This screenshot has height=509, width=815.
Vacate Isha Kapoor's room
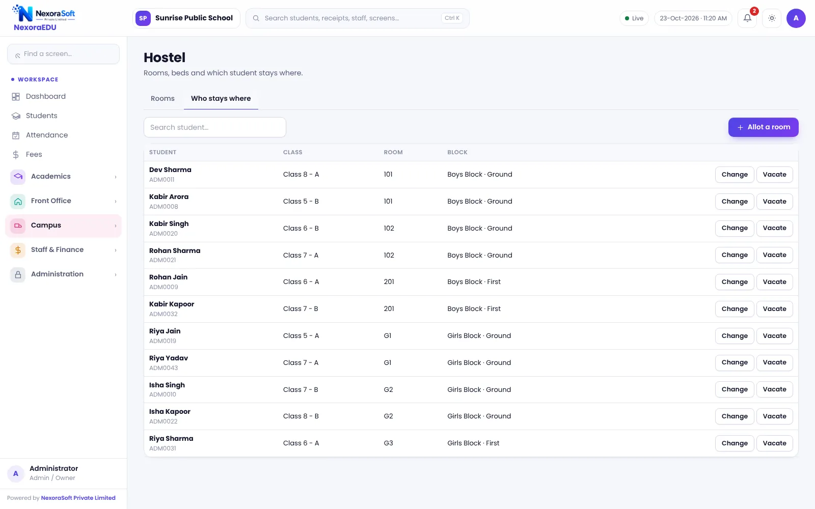774,416
